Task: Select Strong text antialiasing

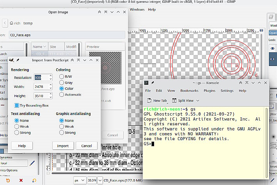Action: pos(16,132)
